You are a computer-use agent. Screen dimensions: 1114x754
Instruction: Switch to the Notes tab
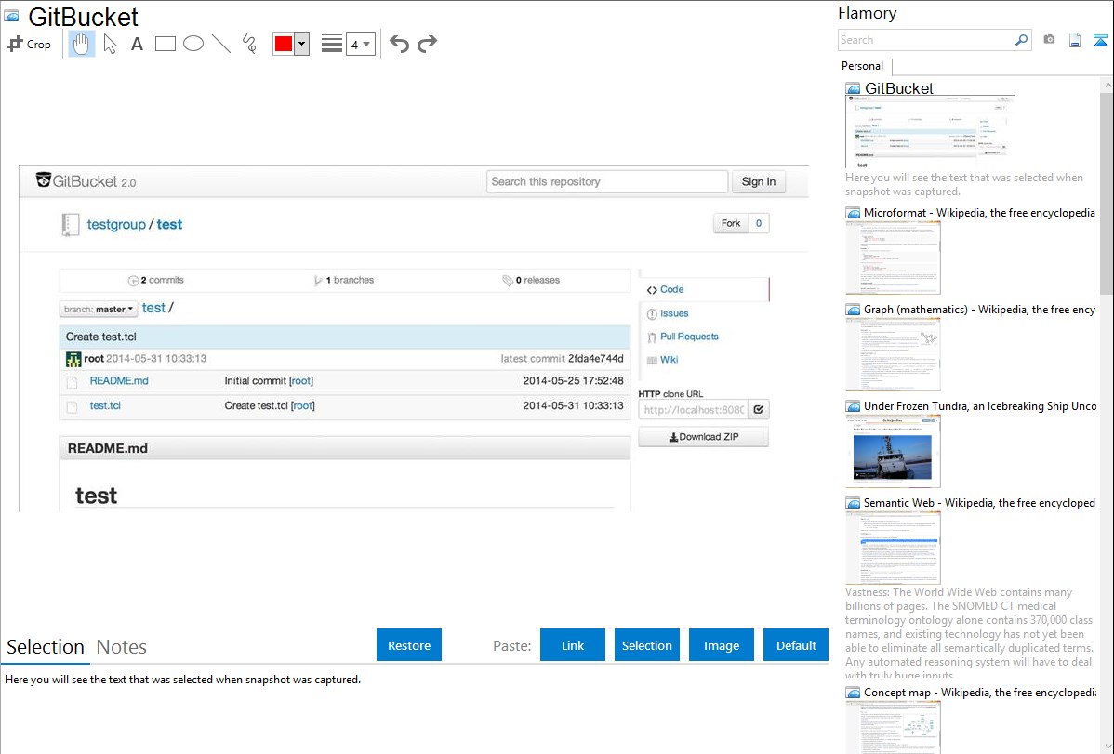click(x=121, y=647)
